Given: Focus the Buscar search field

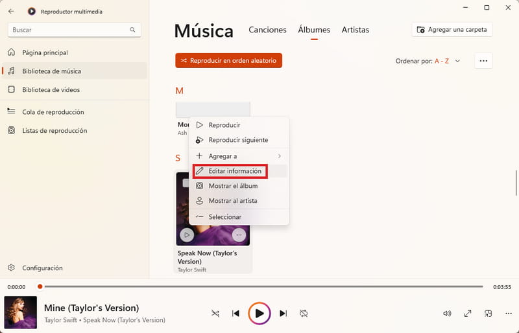Looking at the screenshot, I should pos(75,30).
